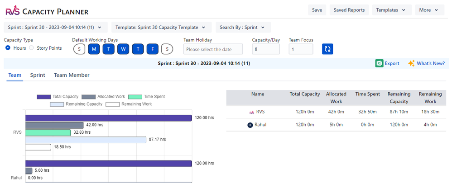Toggle Allocated Work legend swatch
The image size is (452, 183).
[x=88, y=97]
